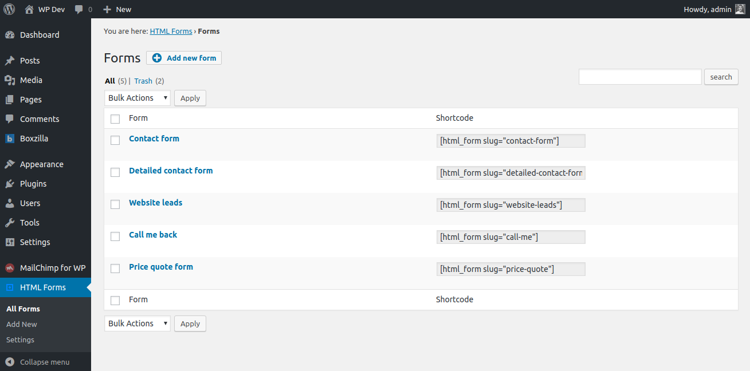Viewport: 750px width, 371px height.
Task: Open the Contact form link
Action: pos(154,139)
